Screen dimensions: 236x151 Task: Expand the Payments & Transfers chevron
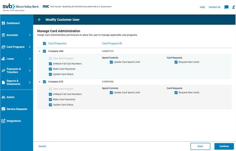30,71
